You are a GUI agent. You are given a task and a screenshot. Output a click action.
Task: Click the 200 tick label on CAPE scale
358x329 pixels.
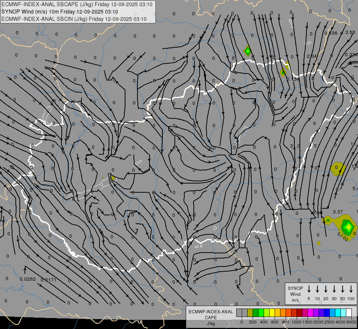click(x=253, y=322)
